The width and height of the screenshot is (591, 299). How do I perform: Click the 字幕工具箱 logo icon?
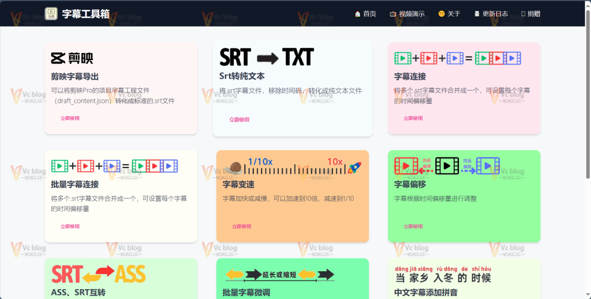[x=51, y=13]
